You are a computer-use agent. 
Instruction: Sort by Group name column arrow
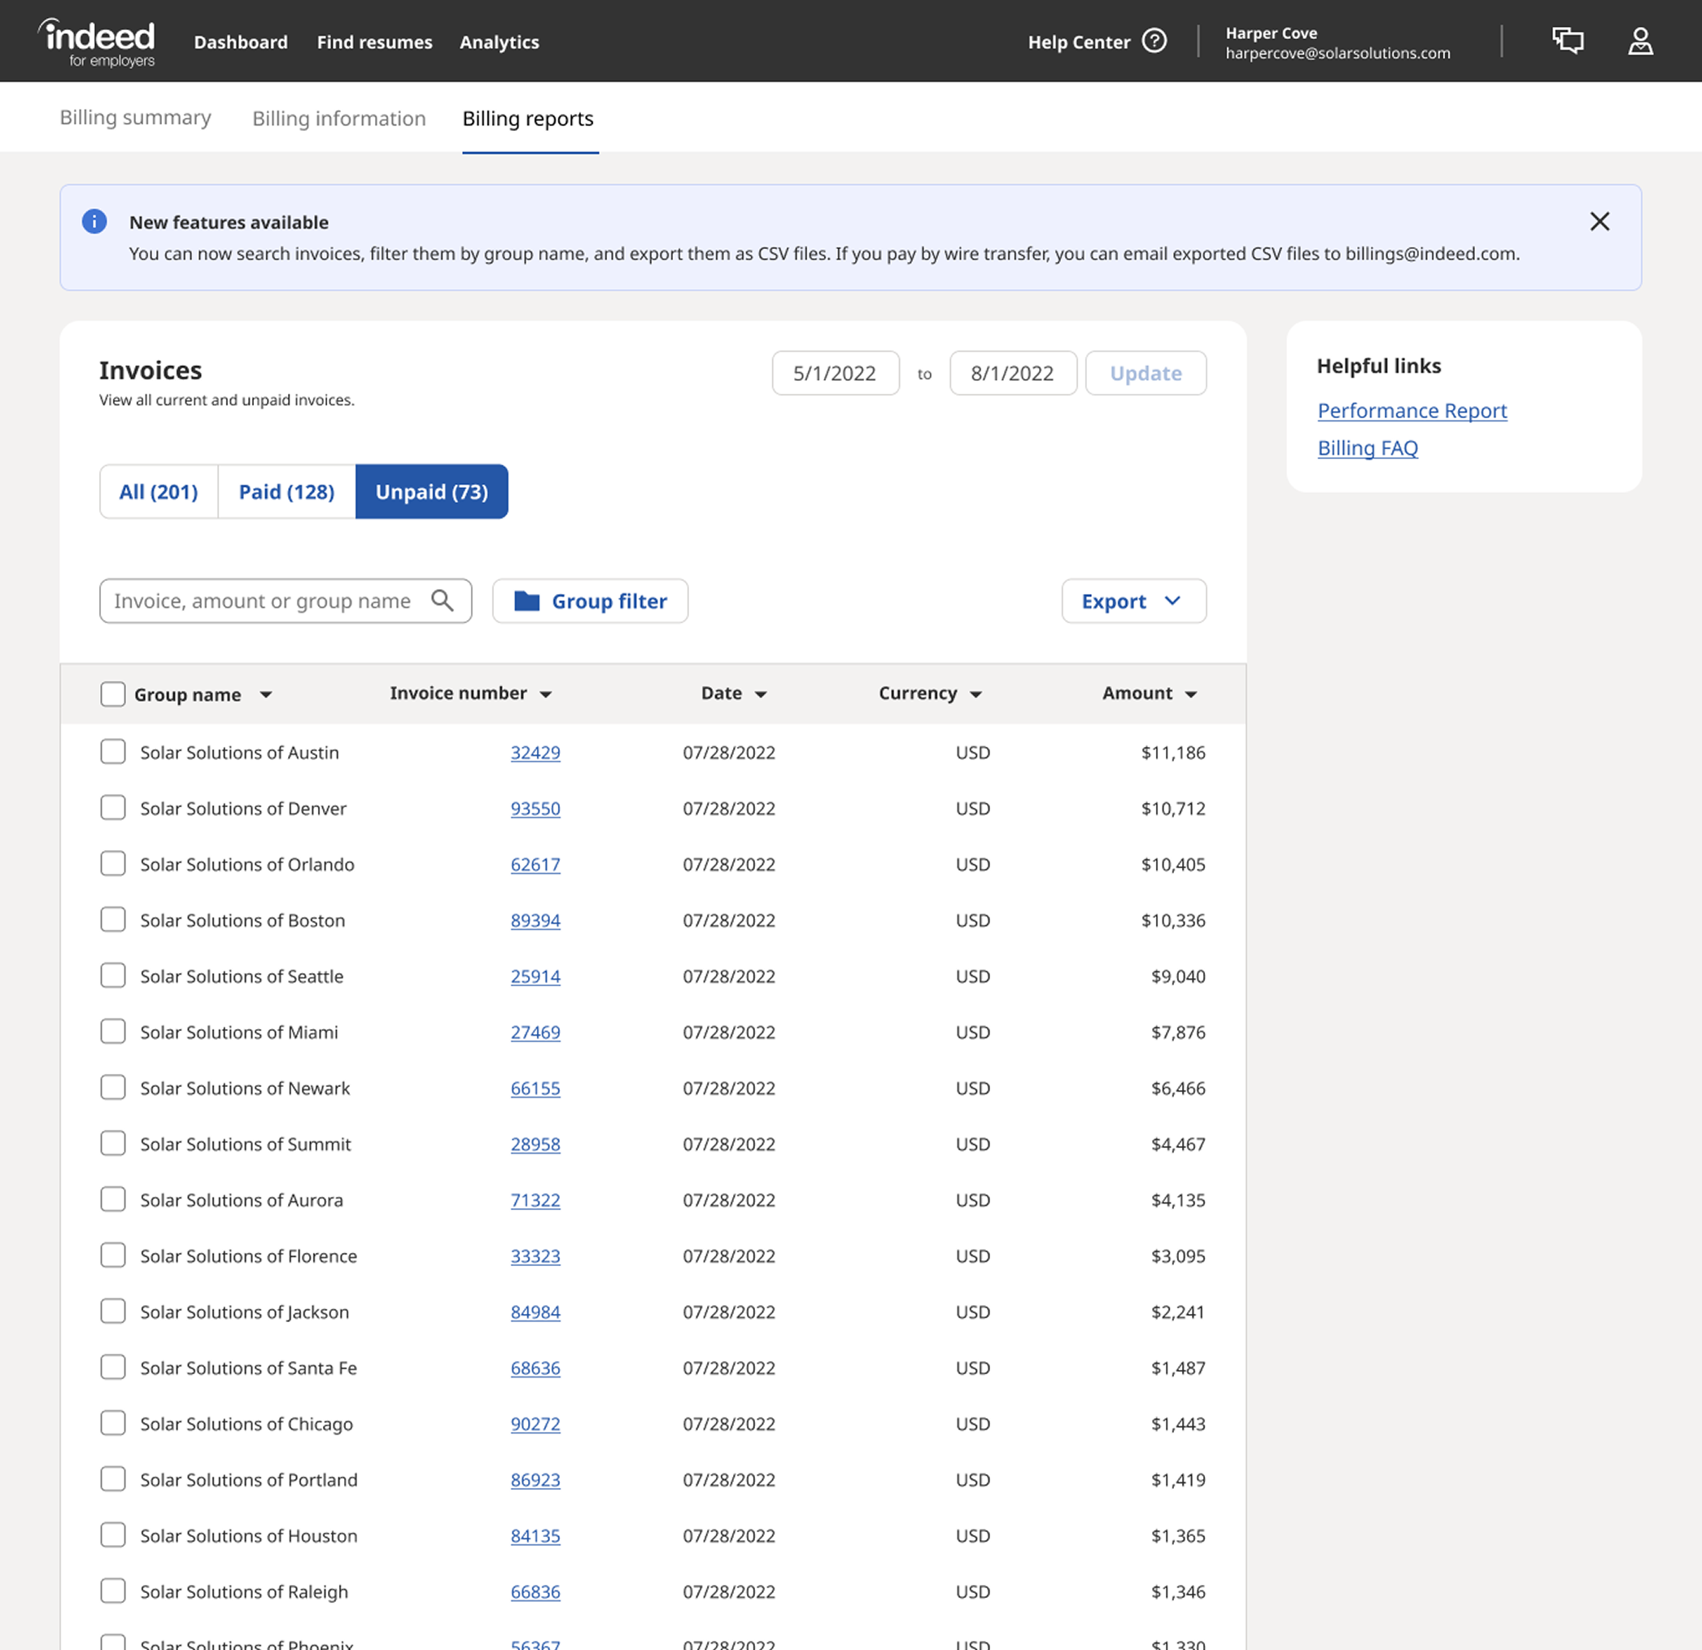click(x=266, y=695)
